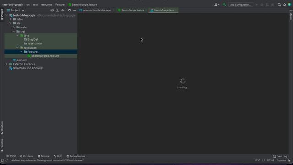Screen dimensions: 293x165
Task: Click Expand All icon in Project panel
Action: 57,10
